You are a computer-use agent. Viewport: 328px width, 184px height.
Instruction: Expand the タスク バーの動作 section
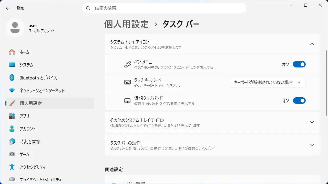point(312,145)
